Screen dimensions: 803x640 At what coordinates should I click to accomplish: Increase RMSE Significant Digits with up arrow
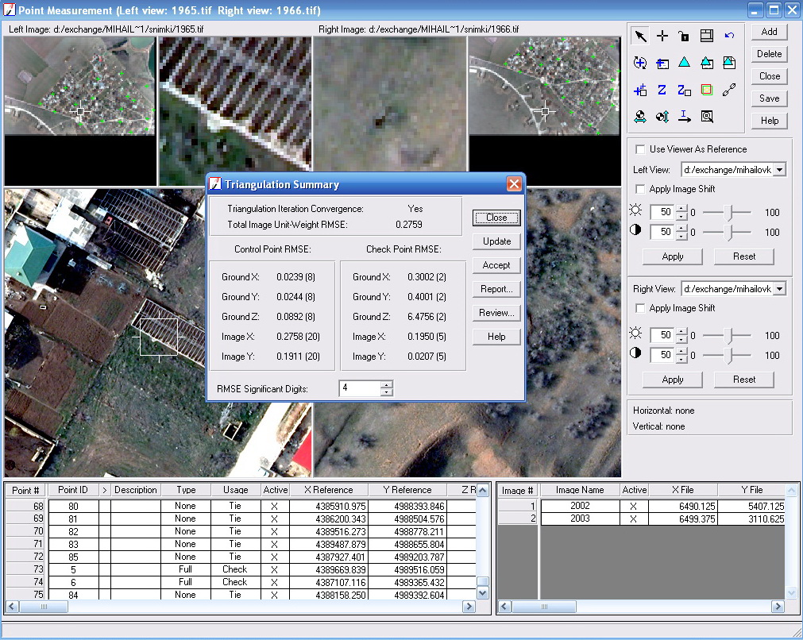386,384
